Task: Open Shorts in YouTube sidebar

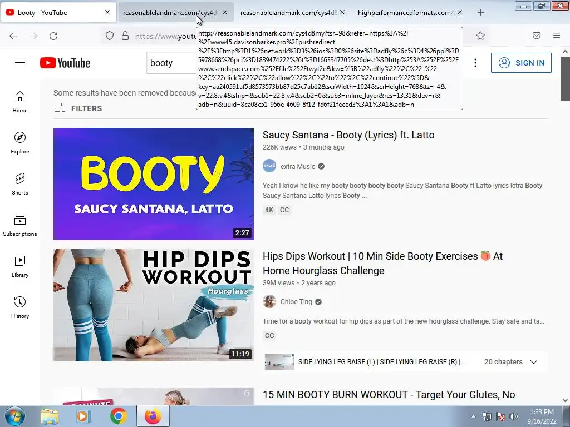Action: tap(20, 184)
